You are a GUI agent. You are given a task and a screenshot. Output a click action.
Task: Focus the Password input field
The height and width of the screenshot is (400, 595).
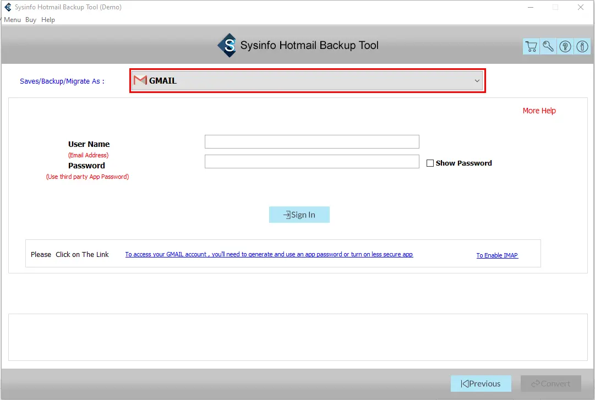312,162
